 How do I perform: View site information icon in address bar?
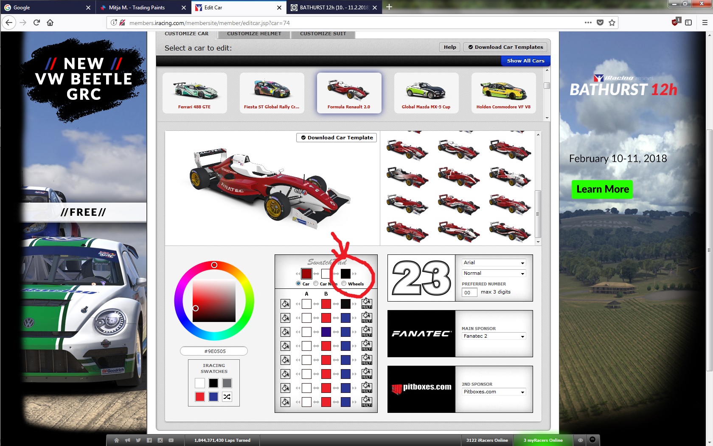[x=114, y=23]
